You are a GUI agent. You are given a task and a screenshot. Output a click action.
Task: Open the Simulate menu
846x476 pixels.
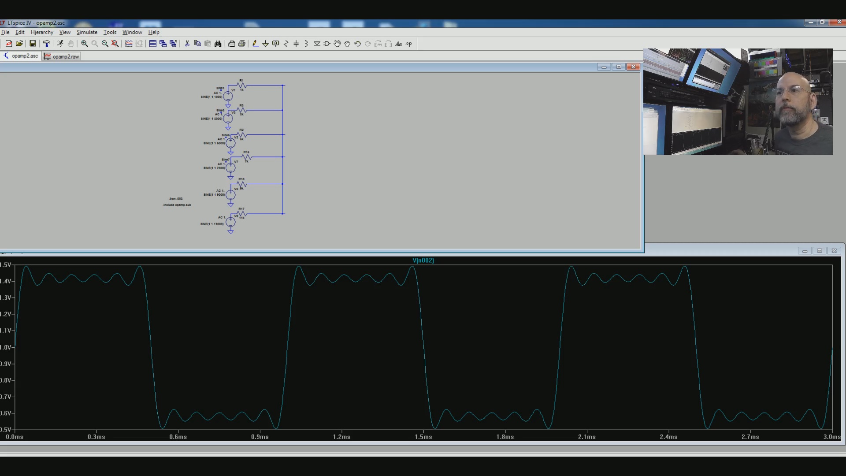coord(87,32)
